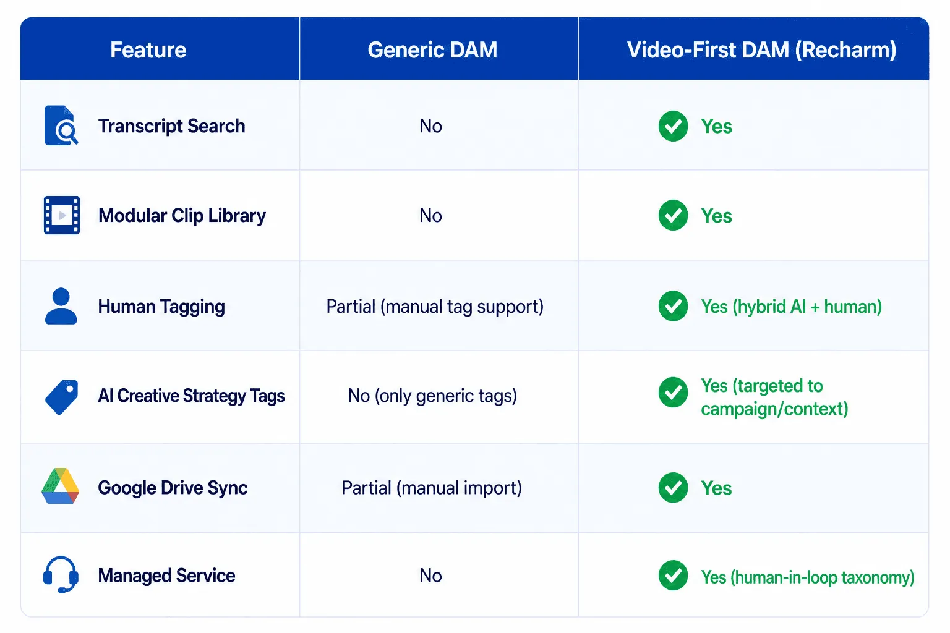
Task: Click the Yes (targeted to campaign/context) text
Action: point(774,397)
